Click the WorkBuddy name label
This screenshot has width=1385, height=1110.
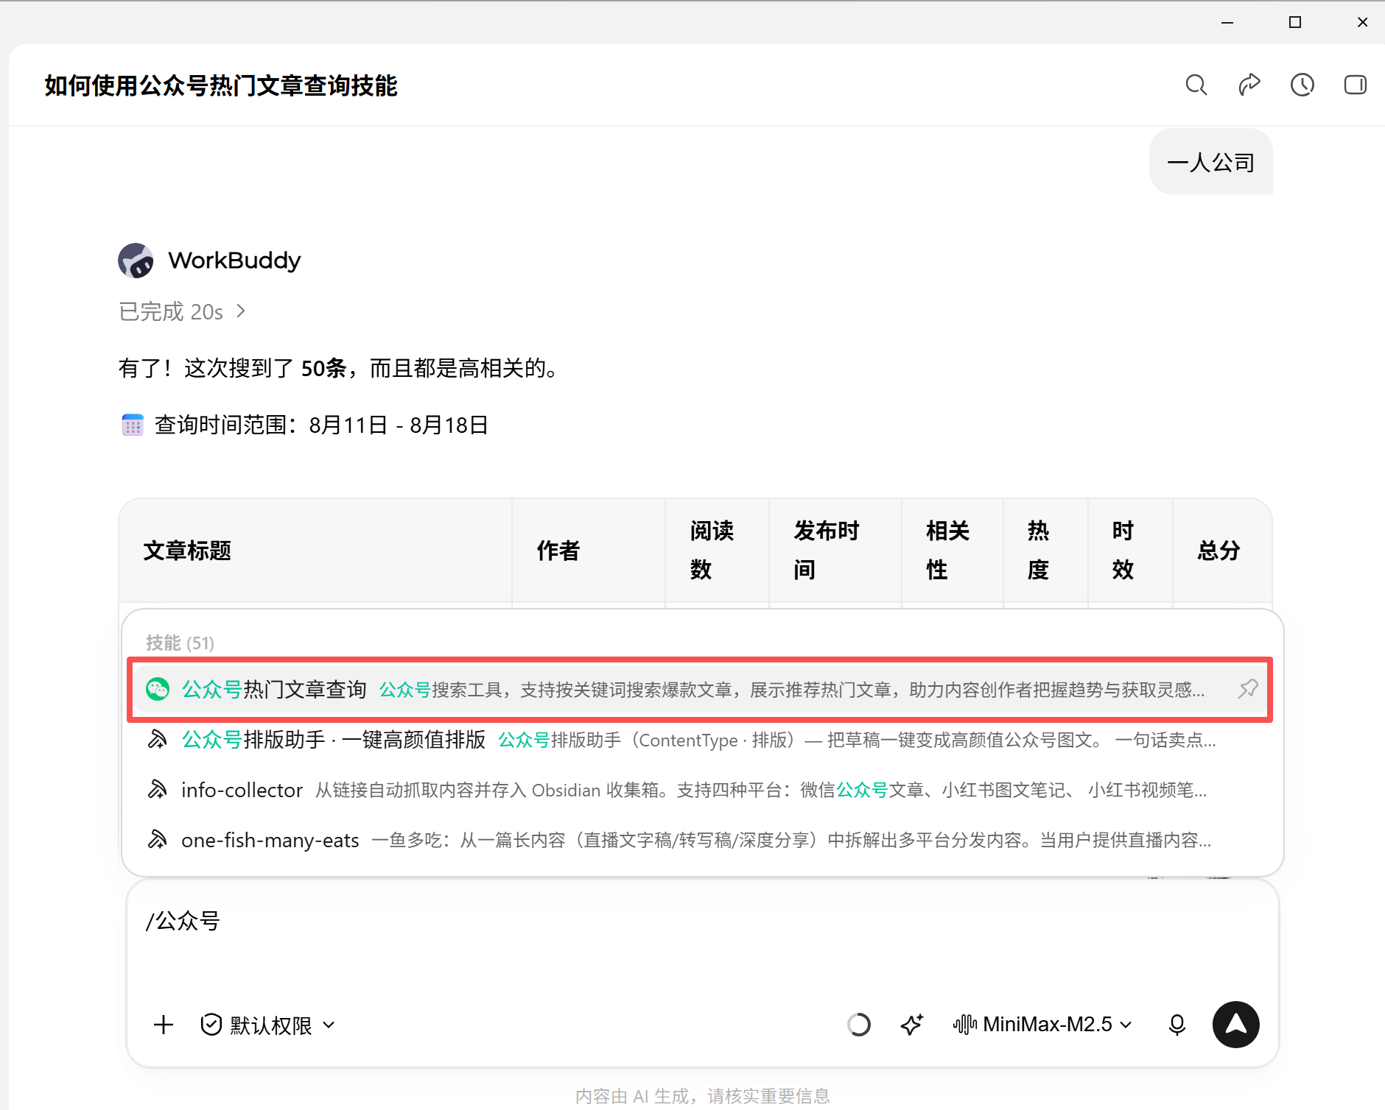(234, 261)
